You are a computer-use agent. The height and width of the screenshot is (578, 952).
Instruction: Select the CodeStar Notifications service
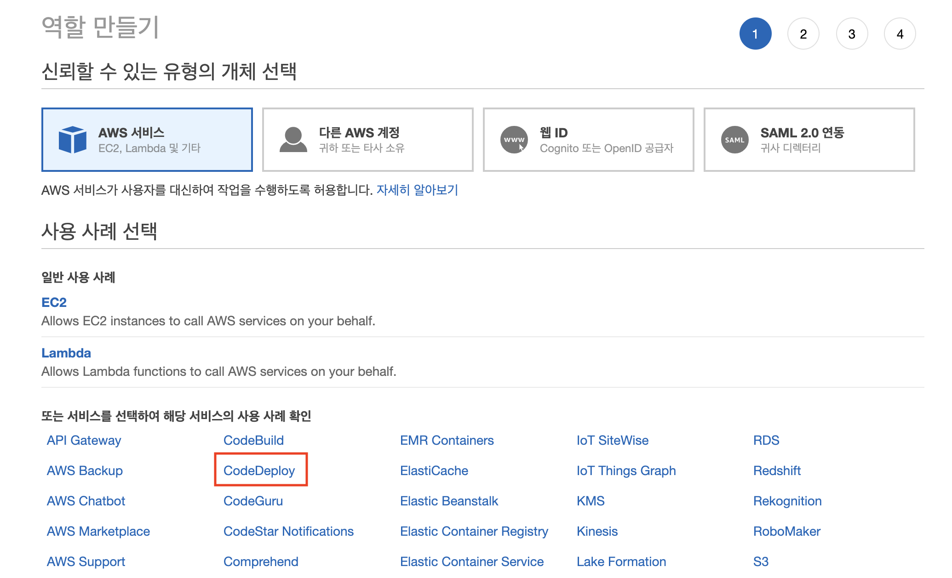point(288,531)
